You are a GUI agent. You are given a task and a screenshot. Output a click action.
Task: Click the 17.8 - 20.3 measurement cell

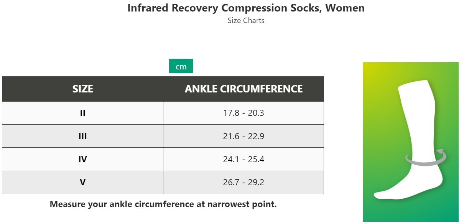[244, 113]
